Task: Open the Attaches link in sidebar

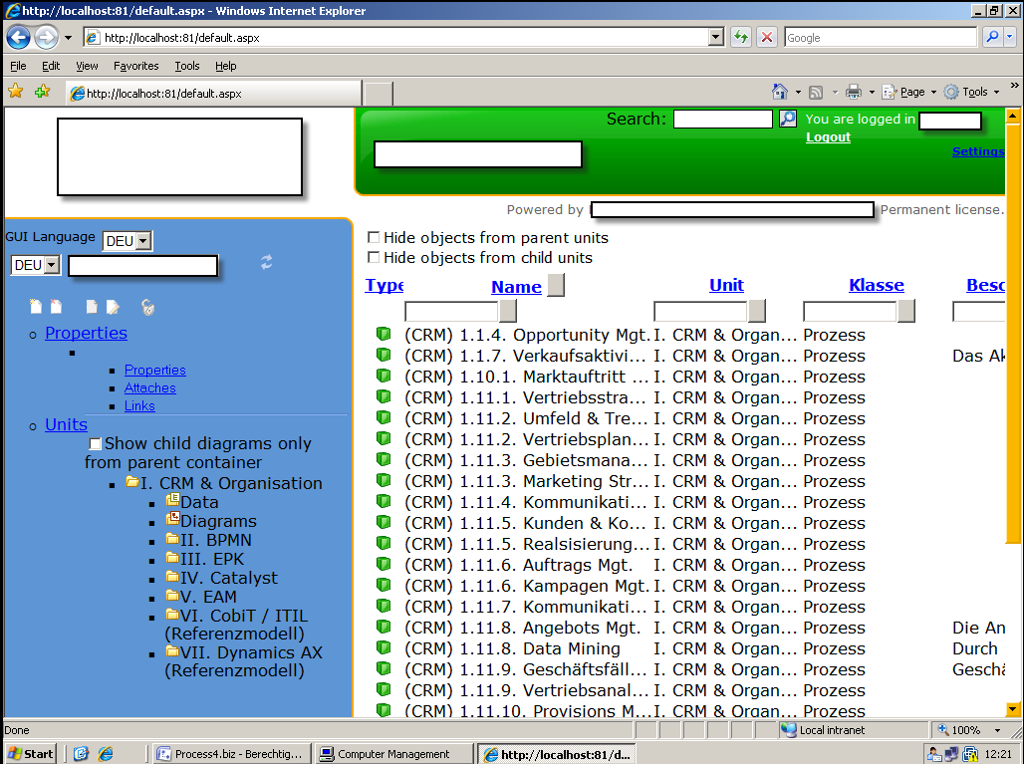Action: (150, 387)
